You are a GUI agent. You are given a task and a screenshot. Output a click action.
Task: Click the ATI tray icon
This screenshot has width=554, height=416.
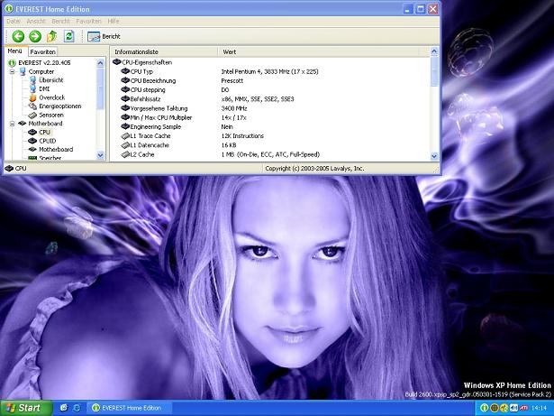(524, 408)
